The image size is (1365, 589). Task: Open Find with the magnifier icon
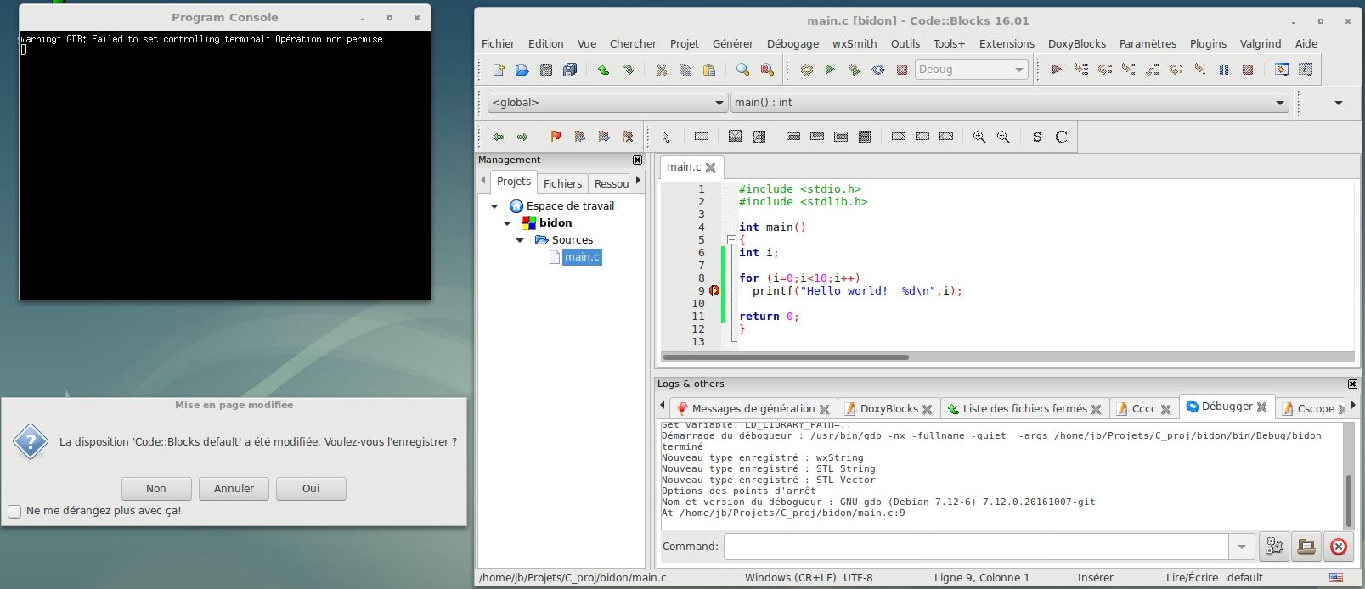click(742, 70)
